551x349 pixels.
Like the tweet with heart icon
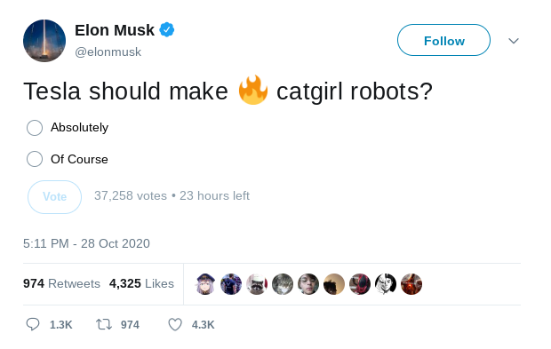click(x=175, y=324)
